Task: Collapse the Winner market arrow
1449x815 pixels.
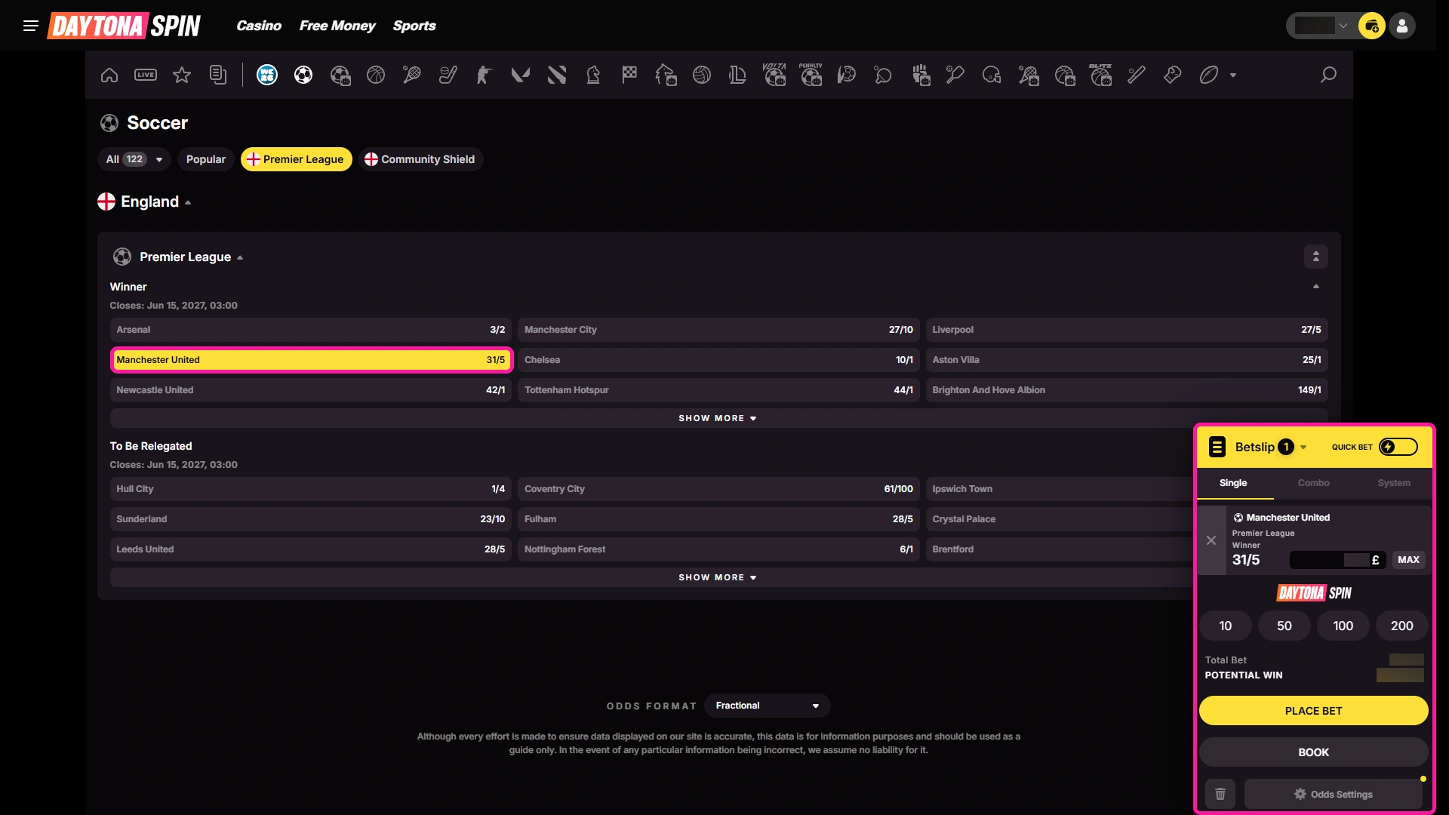Action: coord(1316,287)
